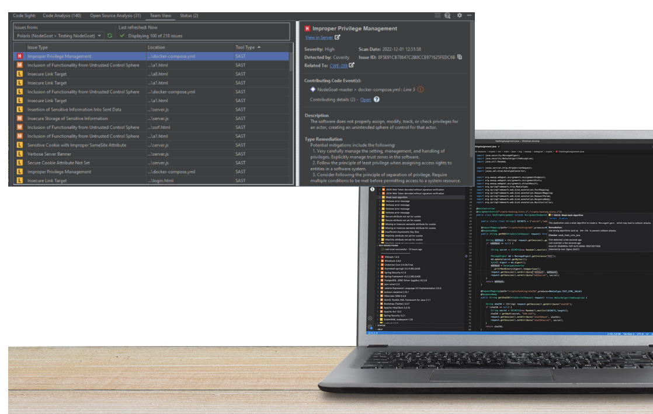Collapse the SCA ISSUES FOUND section

tap(377, 245)
